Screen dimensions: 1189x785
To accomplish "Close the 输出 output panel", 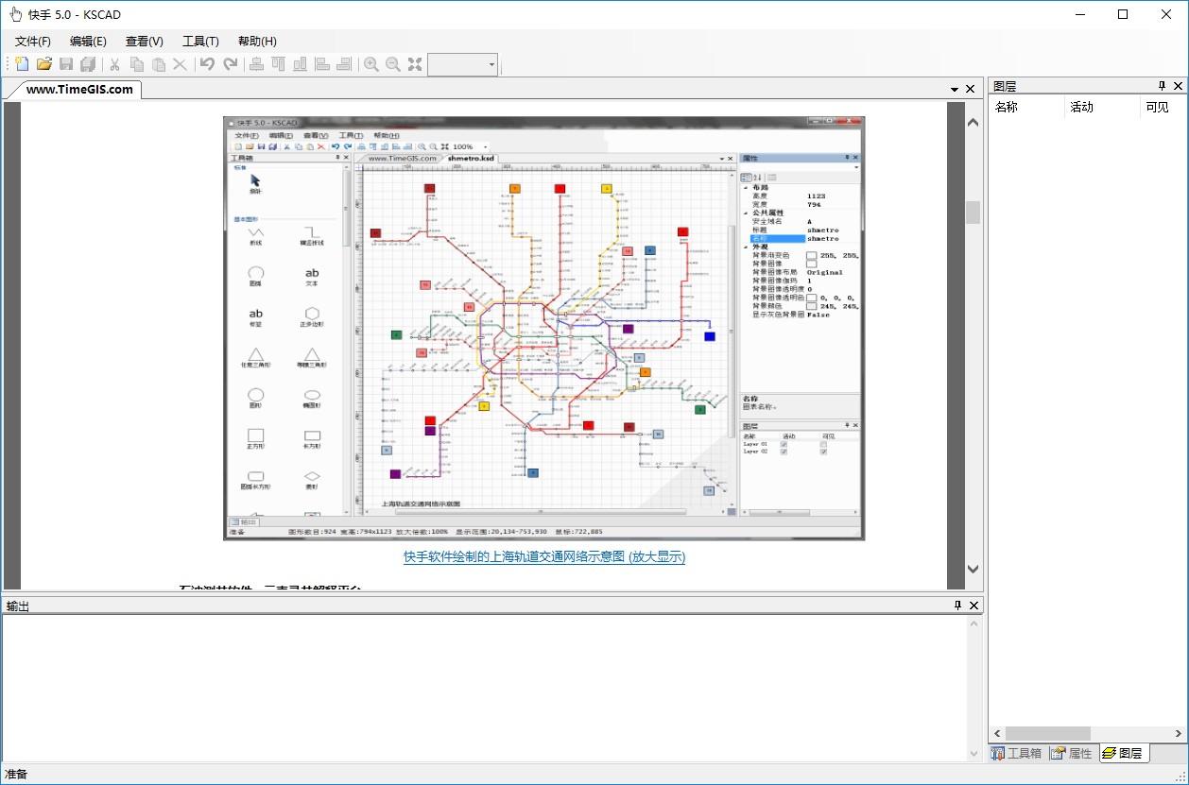I will 974,606.
